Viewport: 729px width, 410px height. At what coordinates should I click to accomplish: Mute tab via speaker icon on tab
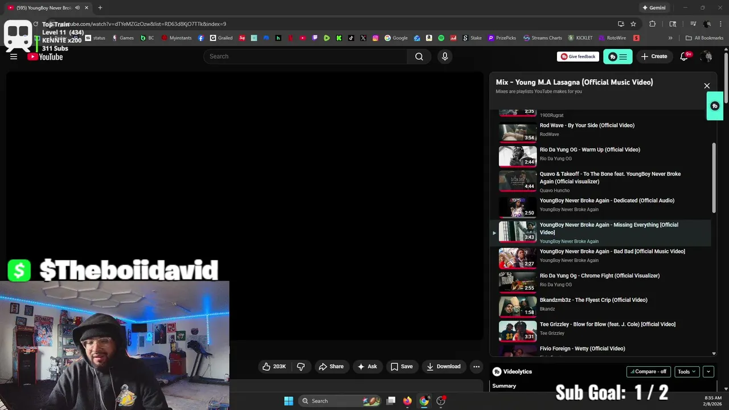tap(77, 8)
